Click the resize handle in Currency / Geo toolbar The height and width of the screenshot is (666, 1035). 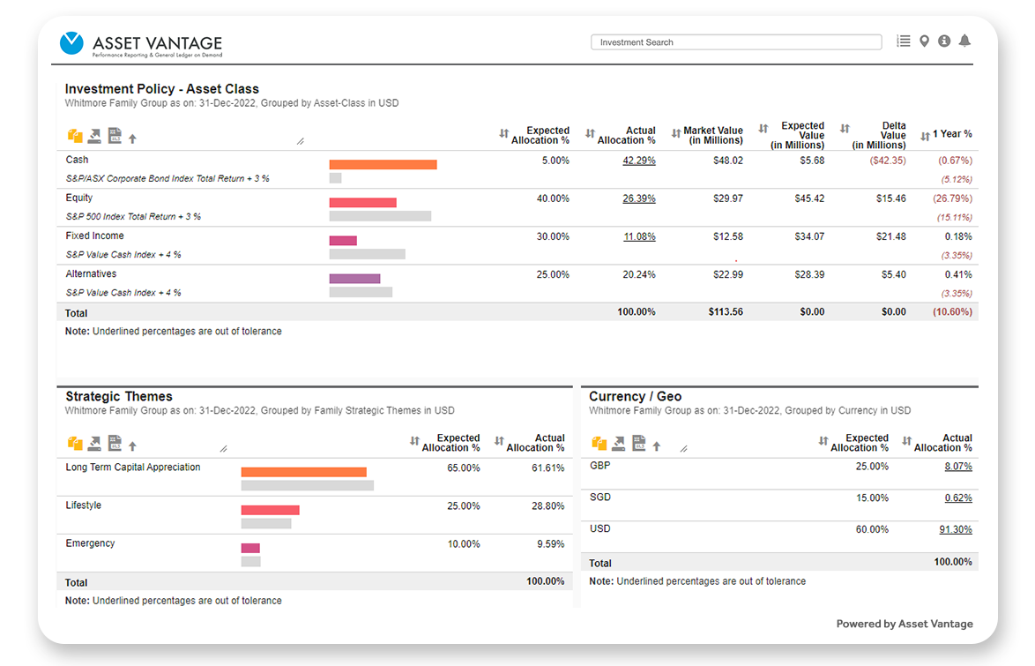[684, 449]
